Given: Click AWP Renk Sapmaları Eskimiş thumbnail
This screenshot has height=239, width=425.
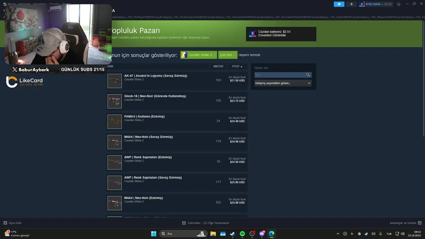Looking at the screenshot, I should 115,162.
